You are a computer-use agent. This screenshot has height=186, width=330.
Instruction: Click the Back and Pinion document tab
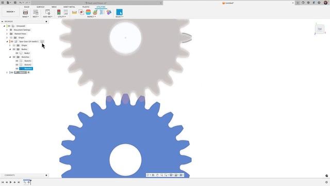pyautogui.click(x=97, y=3)
